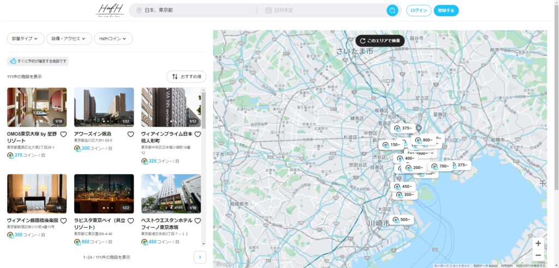Screen dimensions: 559x268
Task: Click address 東京都品川区大井1-50-5
Action: tap(93, 141)
